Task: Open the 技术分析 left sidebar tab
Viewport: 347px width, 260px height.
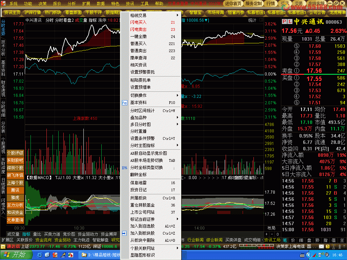Action: 3,48
